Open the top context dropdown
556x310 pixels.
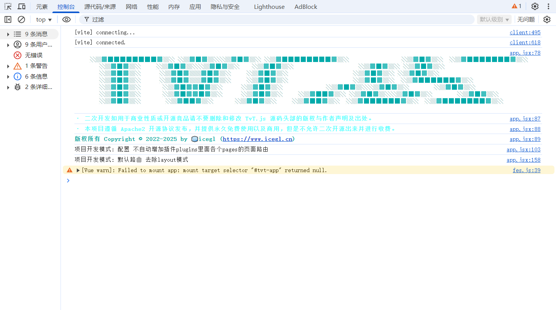tap(44, 19)
